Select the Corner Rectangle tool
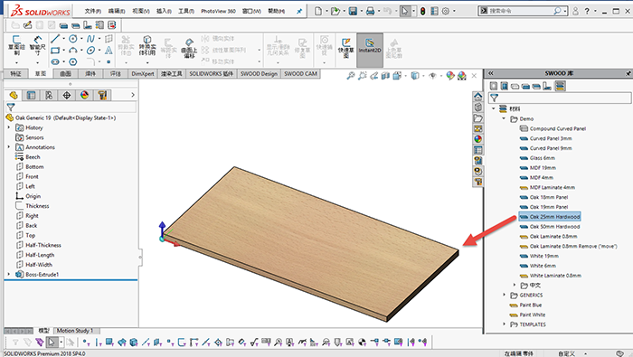 coord(55,51)
